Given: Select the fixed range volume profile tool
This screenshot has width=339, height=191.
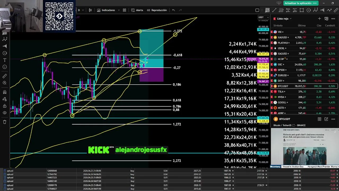Looking at the screenshot, I should [322, 10].
